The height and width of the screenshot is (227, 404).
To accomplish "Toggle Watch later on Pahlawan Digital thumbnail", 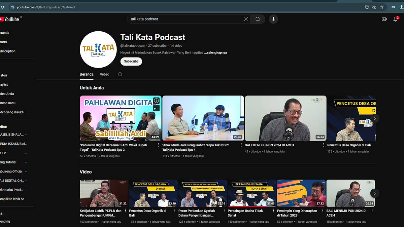I will click(156, 101).
